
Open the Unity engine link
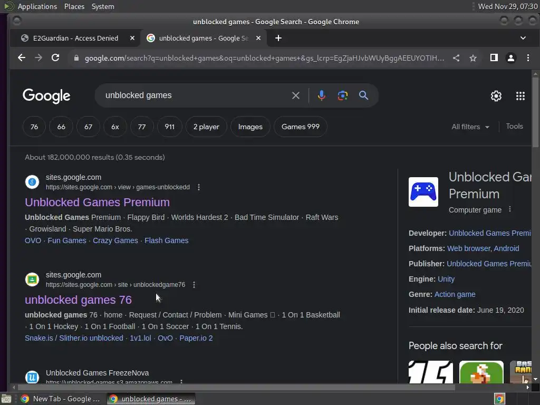(446, 279)
